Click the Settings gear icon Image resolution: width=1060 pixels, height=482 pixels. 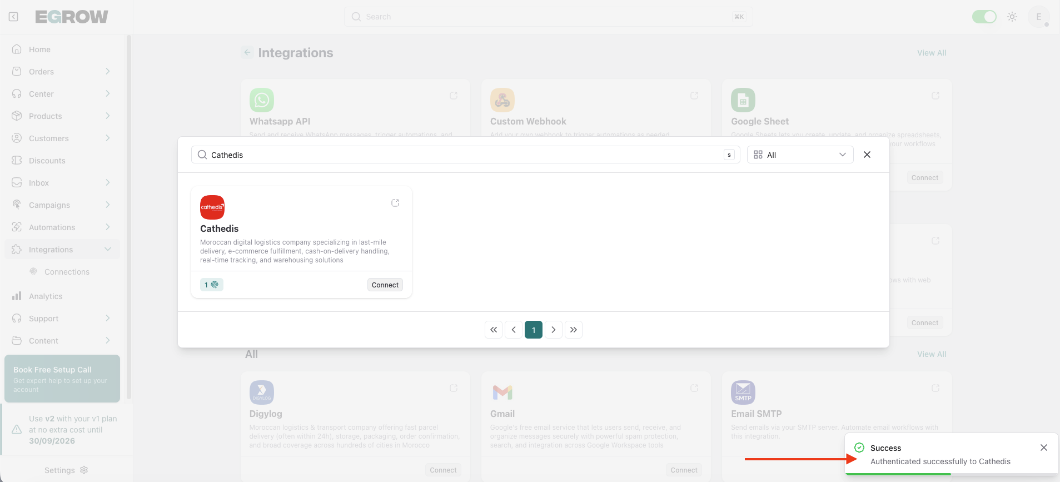click(x=84, y=470)
